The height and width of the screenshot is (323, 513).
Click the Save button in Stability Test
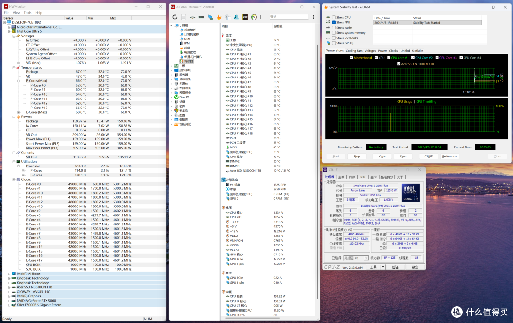(x=403, y=156)
